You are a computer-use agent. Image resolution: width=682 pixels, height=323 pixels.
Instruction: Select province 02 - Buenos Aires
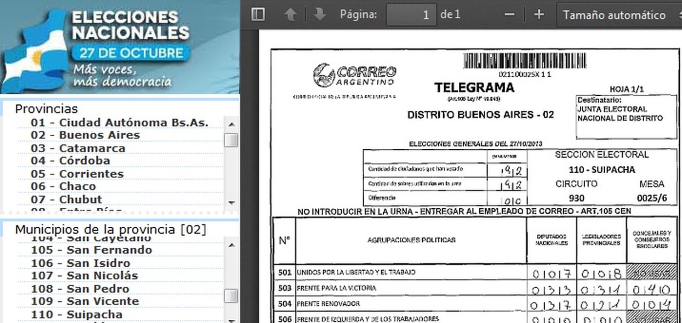85,135
